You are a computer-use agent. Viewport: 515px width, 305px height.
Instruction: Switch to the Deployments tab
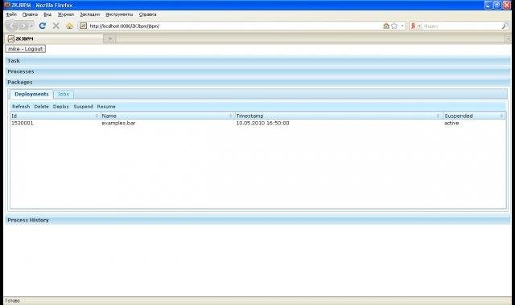(31, 94)
